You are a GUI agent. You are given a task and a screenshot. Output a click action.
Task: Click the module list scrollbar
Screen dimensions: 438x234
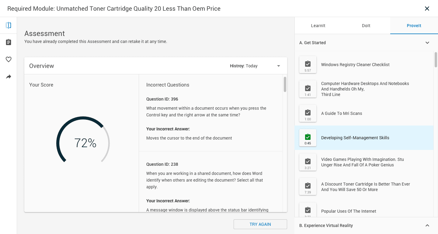point(436,60)
